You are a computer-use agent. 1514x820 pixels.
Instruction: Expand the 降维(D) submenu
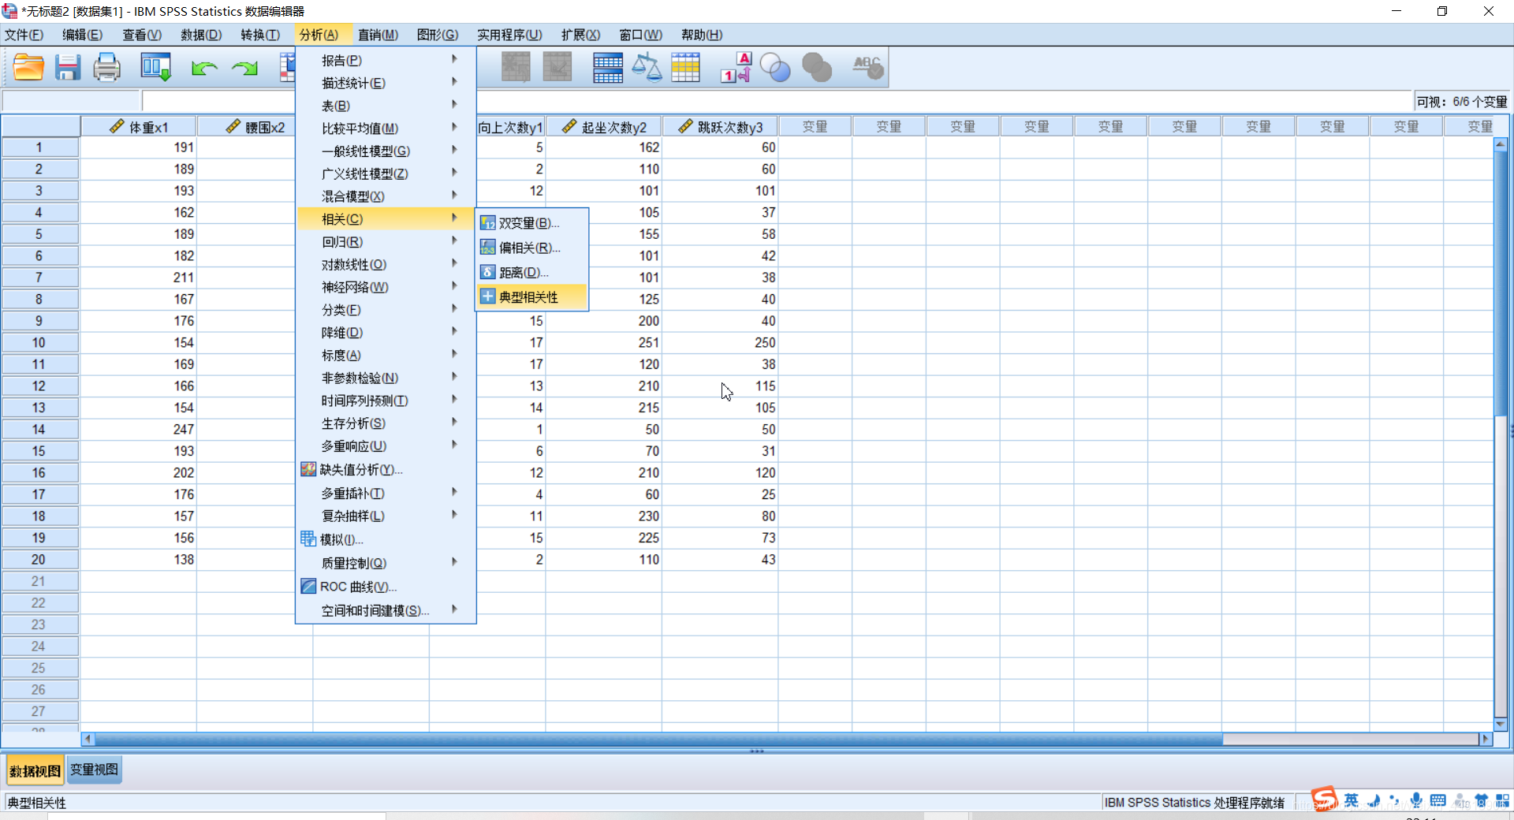coord(386,333)
